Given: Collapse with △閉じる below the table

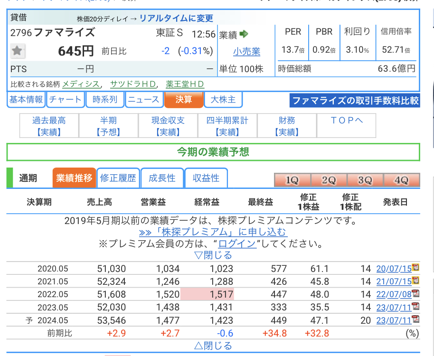Looking at the screenshot, I should point(213,346).
